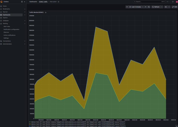This screenshot has width=178, height=127.
Task: Click the Drilldown icon in sidebar
Action: click(x=1, y=21)
